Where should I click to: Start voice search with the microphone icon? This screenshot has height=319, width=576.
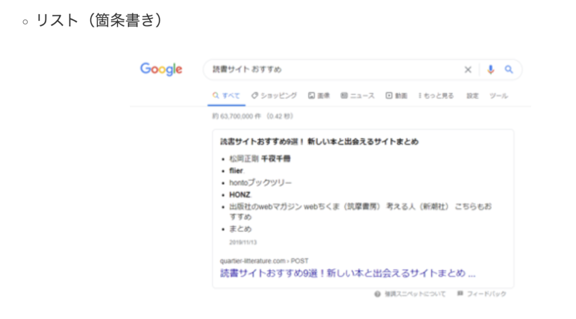(490, 69)
